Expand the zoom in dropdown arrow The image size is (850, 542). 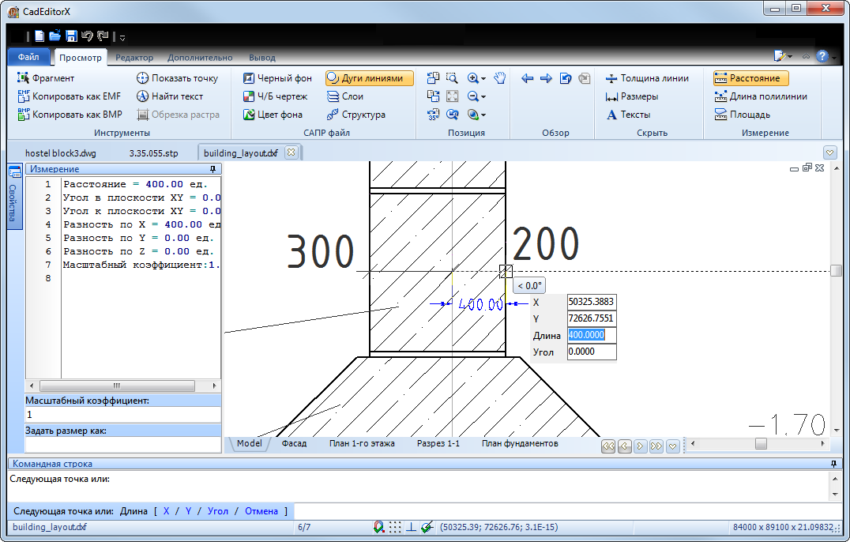(x=483, y=78)
